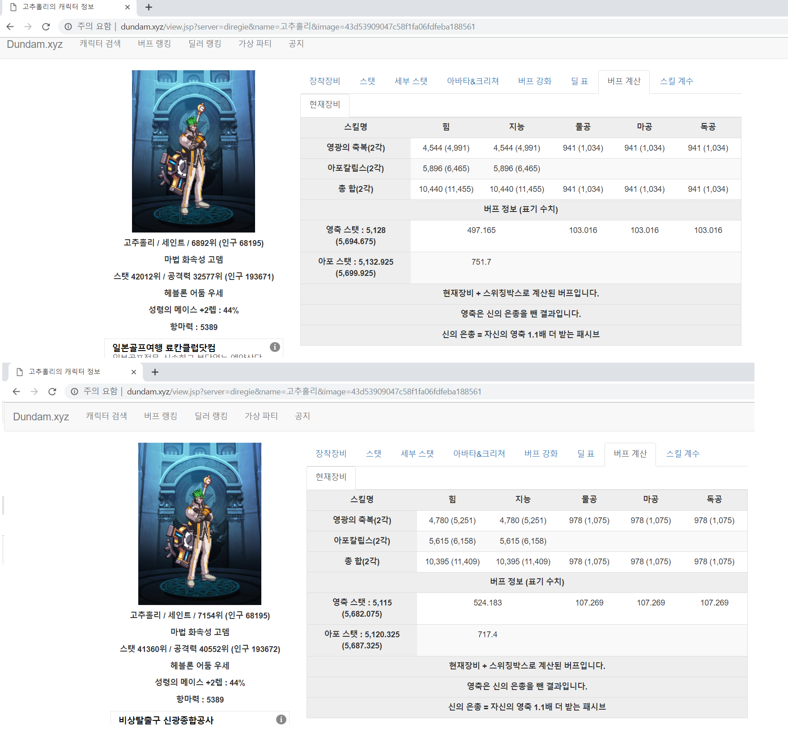Switch to 딜 표 tab in bottom window

coord(586,453)
